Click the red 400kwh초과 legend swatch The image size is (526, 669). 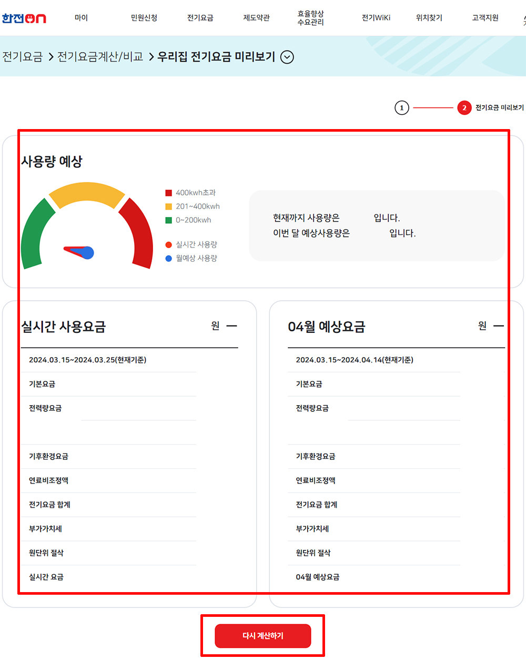point(169,193)
